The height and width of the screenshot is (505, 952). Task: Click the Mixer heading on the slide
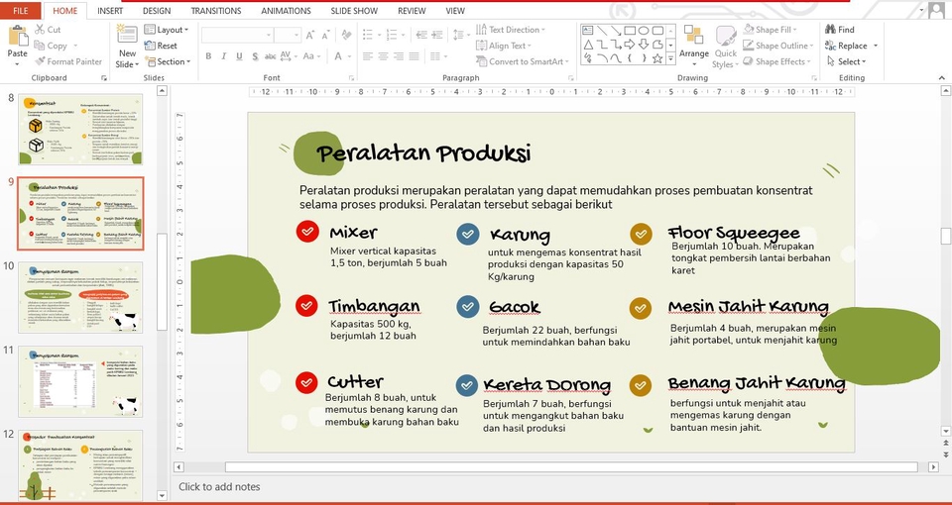353,232
